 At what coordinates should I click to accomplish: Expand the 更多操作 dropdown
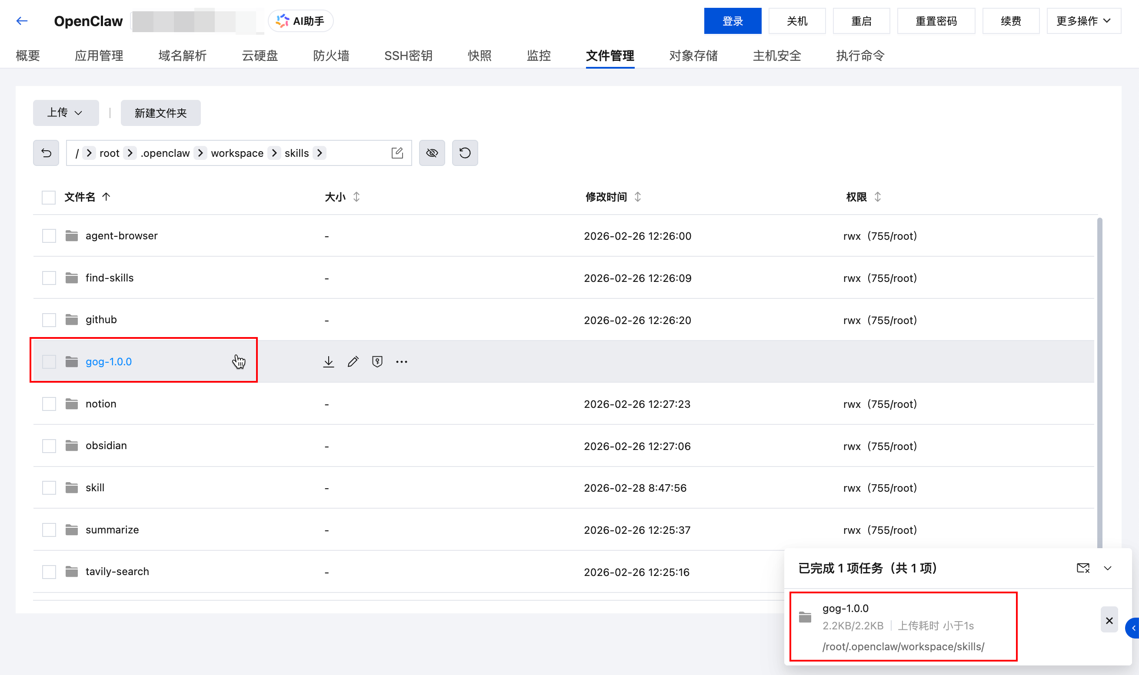coord(1084,20)
